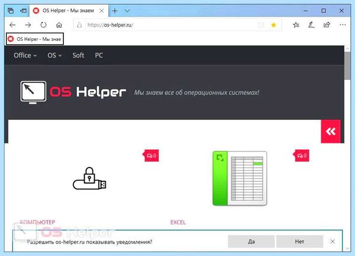Screen dimensions: 355x256
Task: Open the EXCEL category link
Action: (178, 222)
